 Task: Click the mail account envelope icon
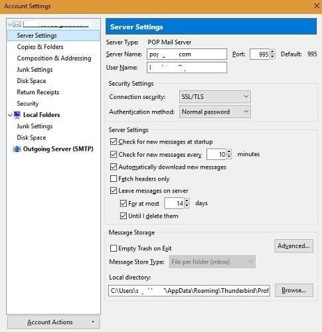17,24
